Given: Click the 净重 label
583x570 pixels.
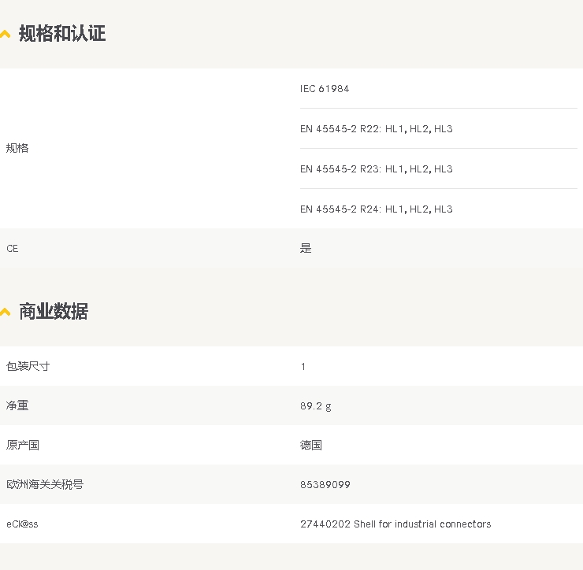Looking at the screenshot, I should [x=17, y=406].
